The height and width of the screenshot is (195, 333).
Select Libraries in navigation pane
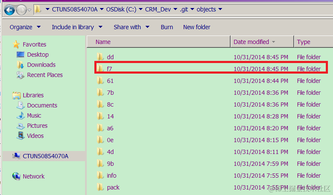pyautogui.click(x=33, y=95)
